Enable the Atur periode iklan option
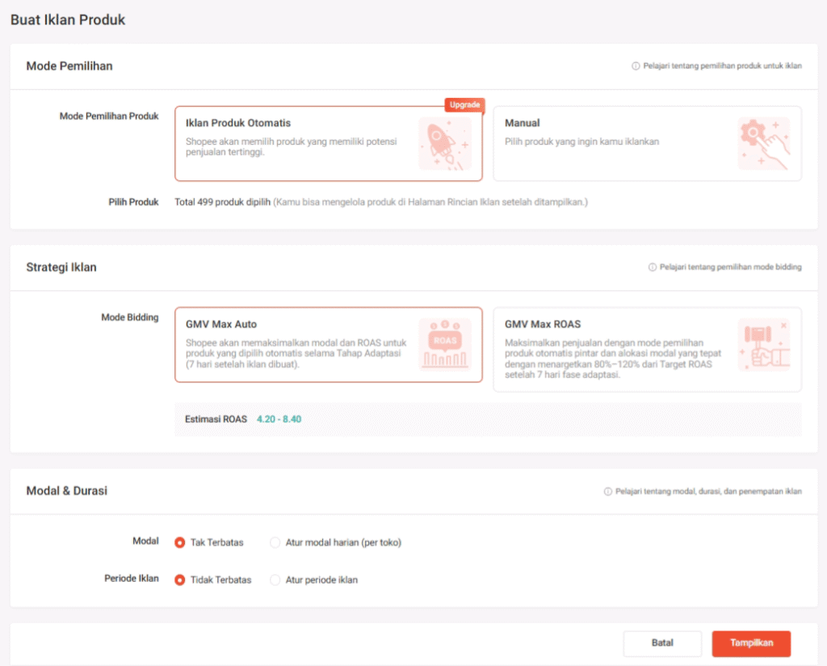This screenshot has height=666, width=827. (275, 580)
